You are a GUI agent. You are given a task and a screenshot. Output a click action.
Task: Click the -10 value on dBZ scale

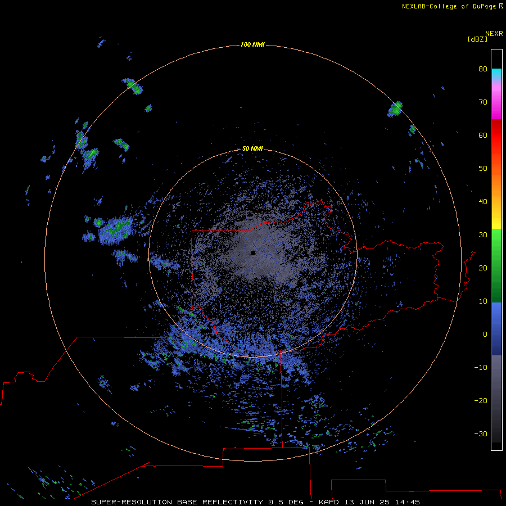(x=481, y=368)
